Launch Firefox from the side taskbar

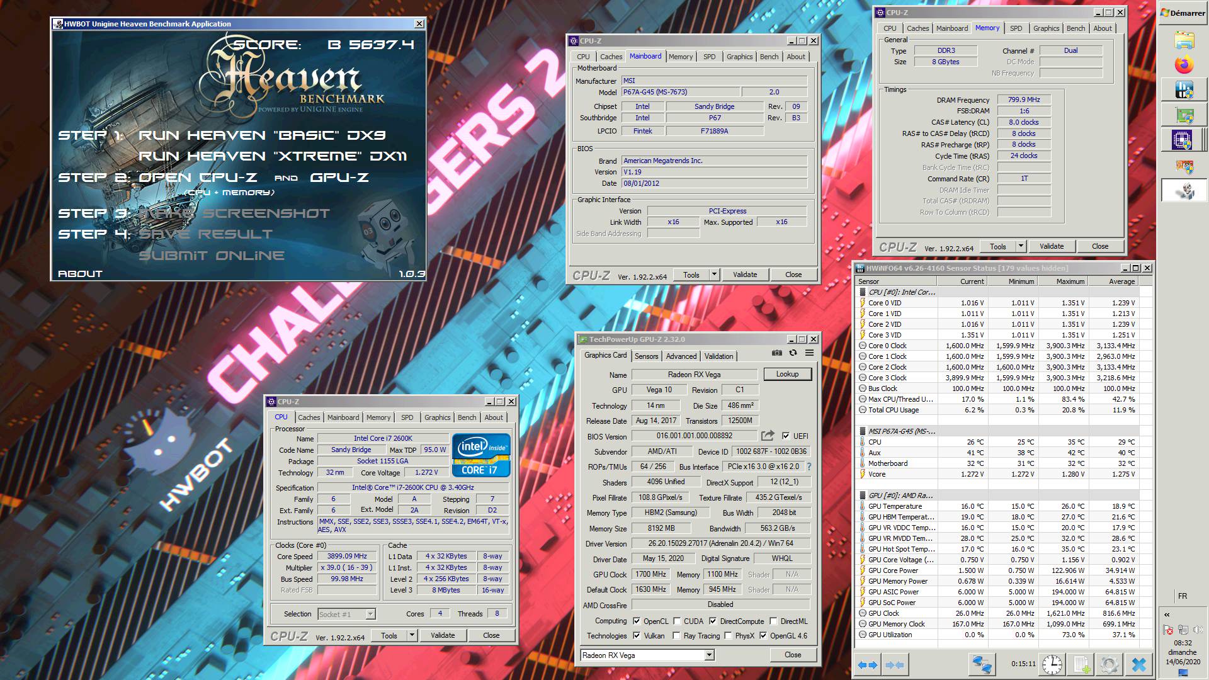point(1184,65)
